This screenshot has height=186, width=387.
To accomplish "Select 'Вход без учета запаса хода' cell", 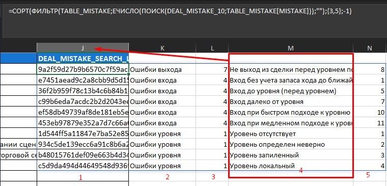I will (x=291, y=80).
